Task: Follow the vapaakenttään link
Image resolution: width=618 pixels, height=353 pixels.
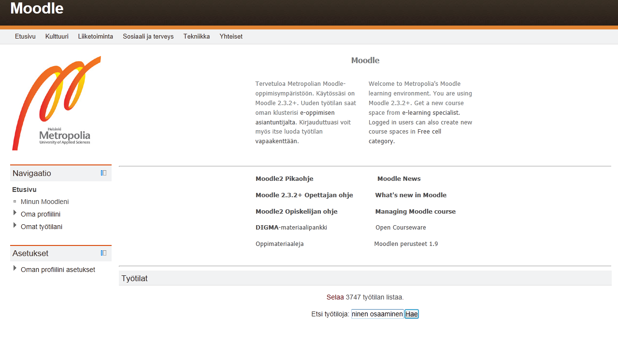Action: (276, 141)
